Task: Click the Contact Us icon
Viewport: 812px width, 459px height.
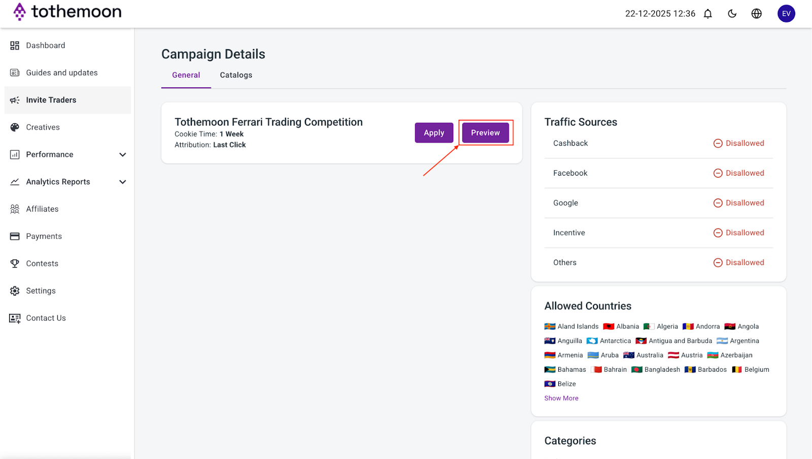Action: point(15,318)
